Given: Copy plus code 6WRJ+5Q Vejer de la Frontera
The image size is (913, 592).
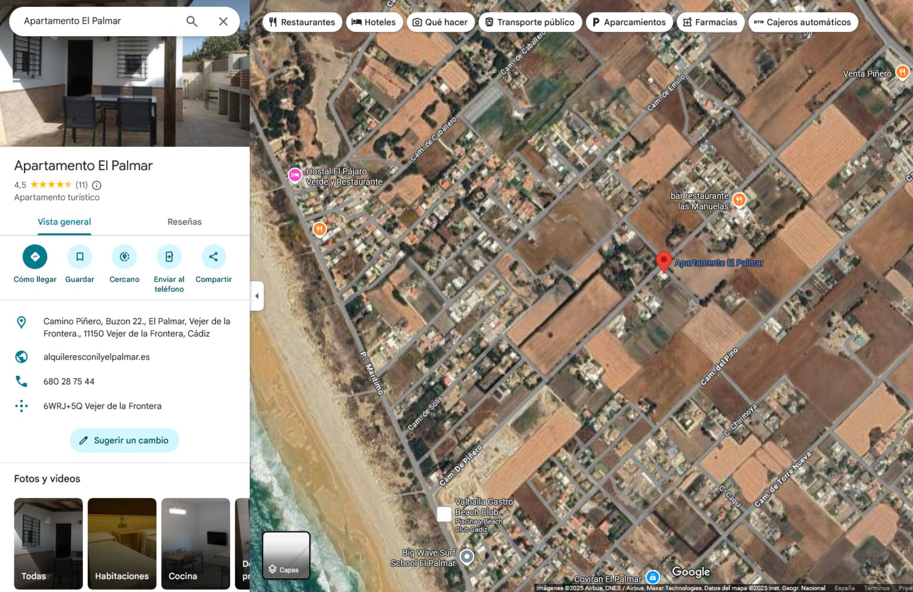Looking at the screenshot, I should [102, 406].
